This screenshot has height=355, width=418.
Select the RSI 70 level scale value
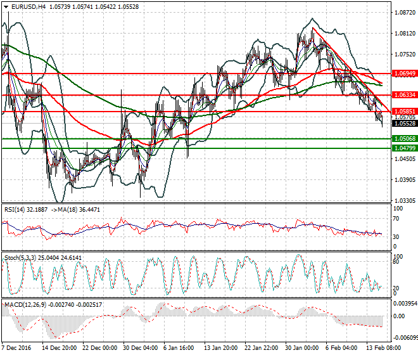(396, 219)
